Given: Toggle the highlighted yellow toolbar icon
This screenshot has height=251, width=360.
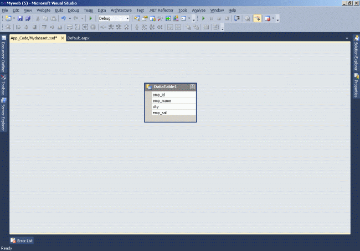Looking at the screenshot, I should click(x=258, y=18).
